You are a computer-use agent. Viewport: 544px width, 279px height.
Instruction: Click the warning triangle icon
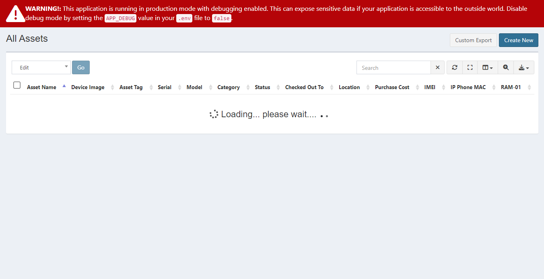tap(15, 13)
